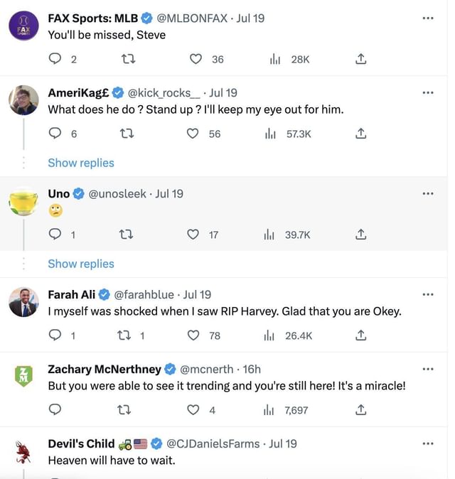View analytics on Uno's tweet
Image resolution: width=455 pixels, height=479 pixels.
tap(269, 235)
